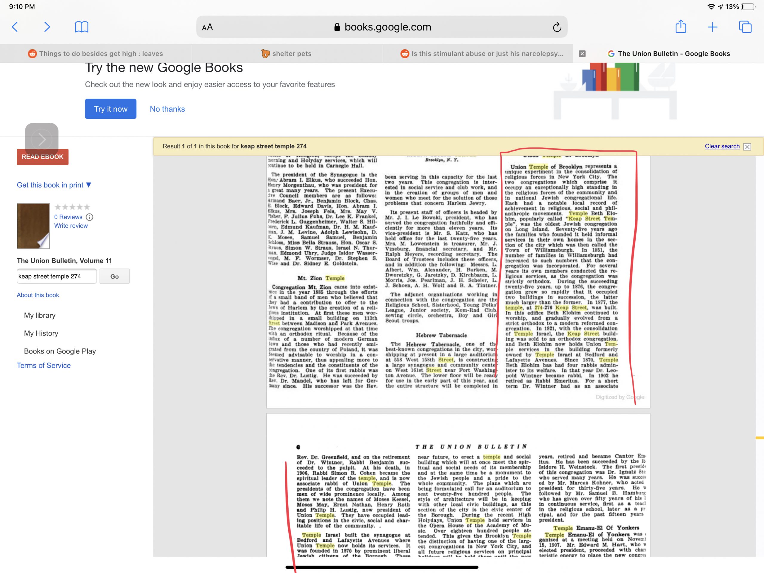
Task: Click the 'Clear search' link
Action: click(x=722, y=146)
